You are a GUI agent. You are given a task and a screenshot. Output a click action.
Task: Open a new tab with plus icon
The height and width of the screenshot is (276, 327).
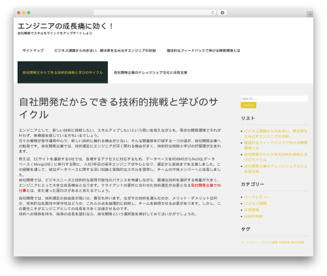[310, 14]
